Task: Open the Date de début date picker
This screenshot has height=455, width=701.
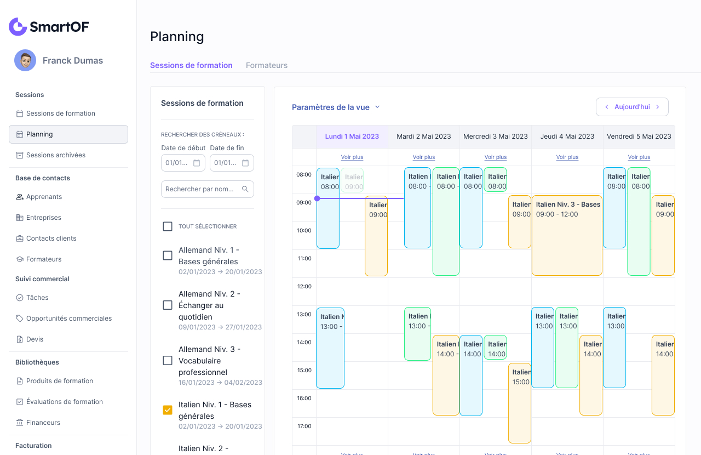Action: (197, 163)
